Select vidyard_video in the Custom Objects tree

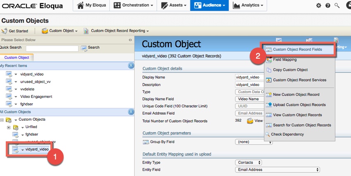pyautogui.click(x=37, y=149)
